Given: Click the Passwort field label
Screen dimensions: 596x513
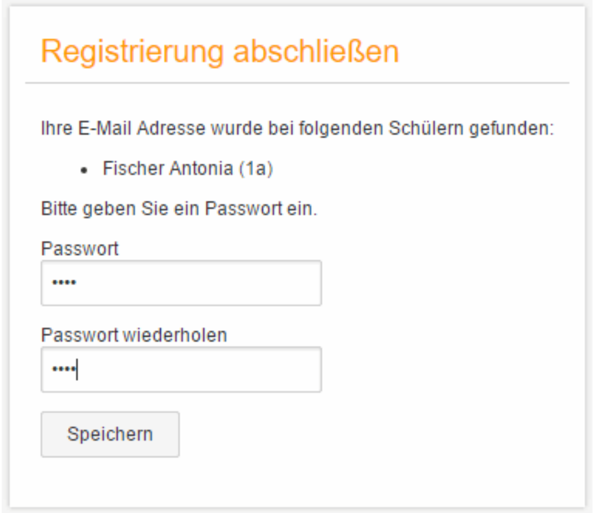Looking at the screenshot, I should pyautogui.click(x=80, y=248).
